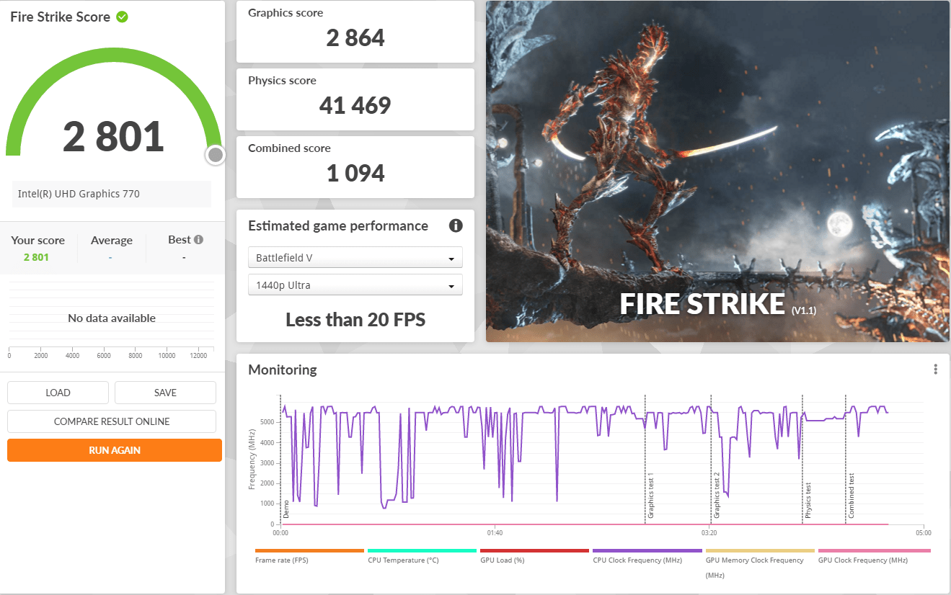Open the Monitoring three-dot options menu
Screen dimensions: 951x595
point(935,370)
